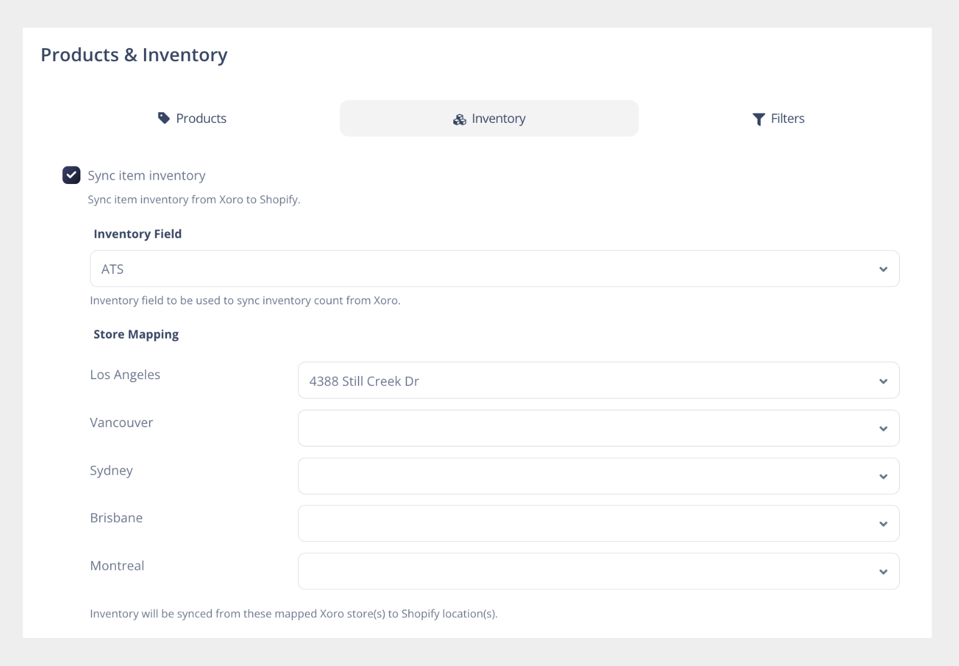959x666 pixels.
Task: Open the Filters tab
Action: tap(778, 118)
